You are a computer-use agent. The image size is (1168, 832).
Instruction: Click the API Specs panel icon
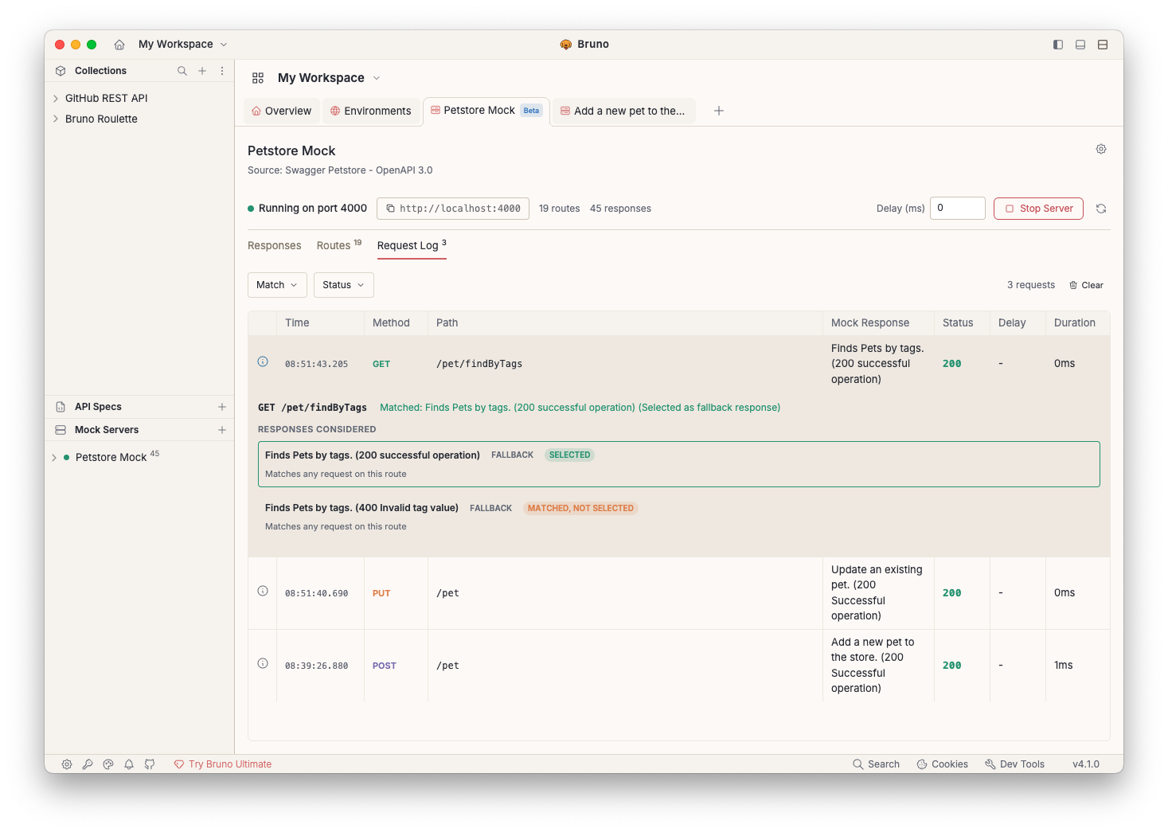point(61,407)
